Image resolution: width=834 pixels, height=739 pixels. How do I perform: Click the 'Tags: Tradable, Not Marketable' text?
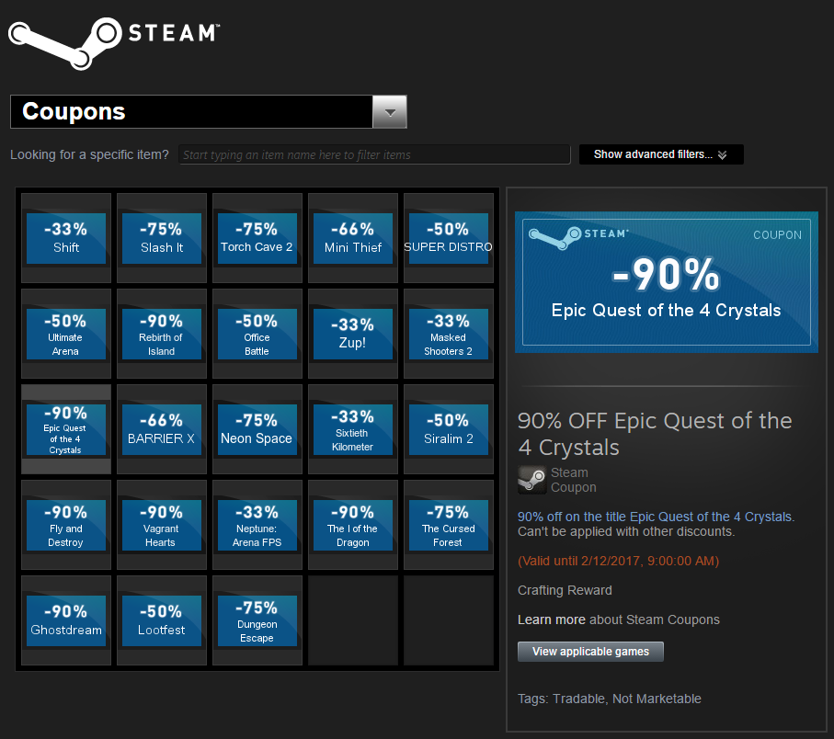(610, 699)
